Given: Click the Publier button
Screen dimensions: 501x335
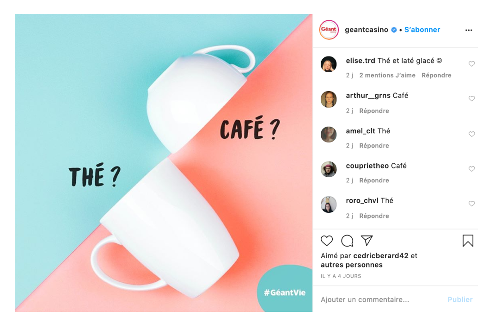Looking at the screenshot, I should pos(460,299).
